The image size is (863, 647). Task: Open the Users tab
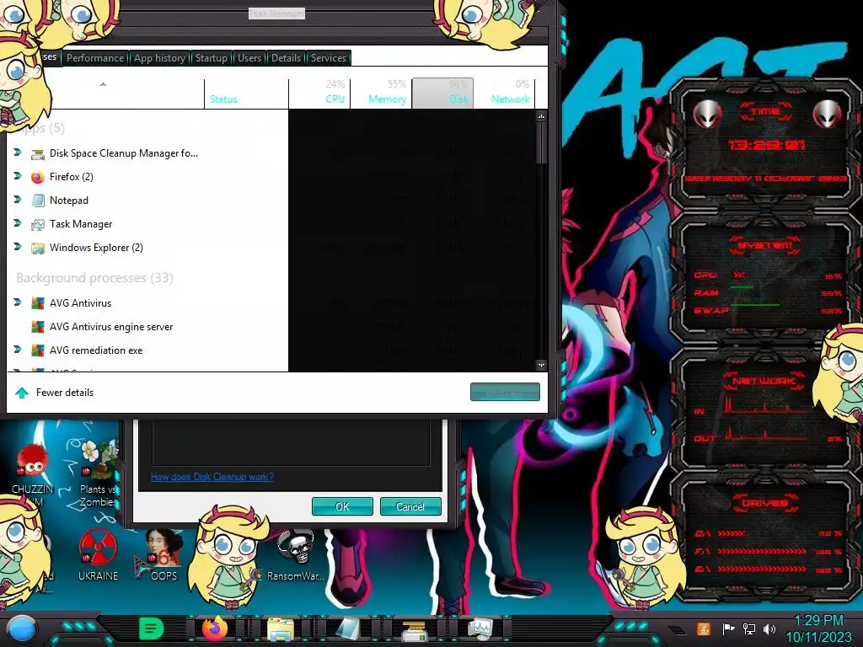249,58
